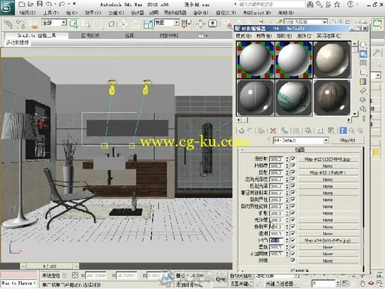The width and height of the screenshot is (385, 289).
Task: Click the Video Color Check icon
Action: pyautogui.click(x=362, y=81)
